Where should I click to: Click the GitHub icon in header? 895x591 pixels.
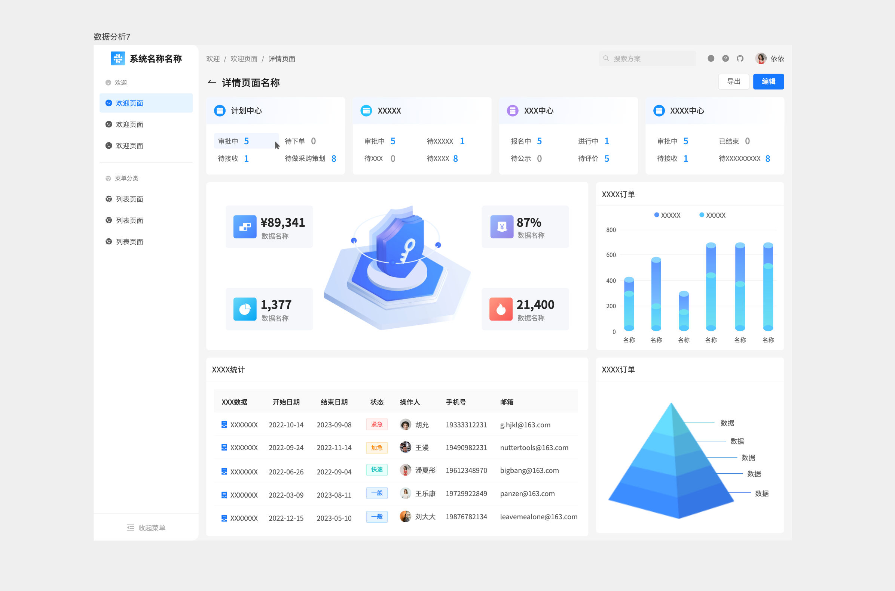tap(740, 58)
